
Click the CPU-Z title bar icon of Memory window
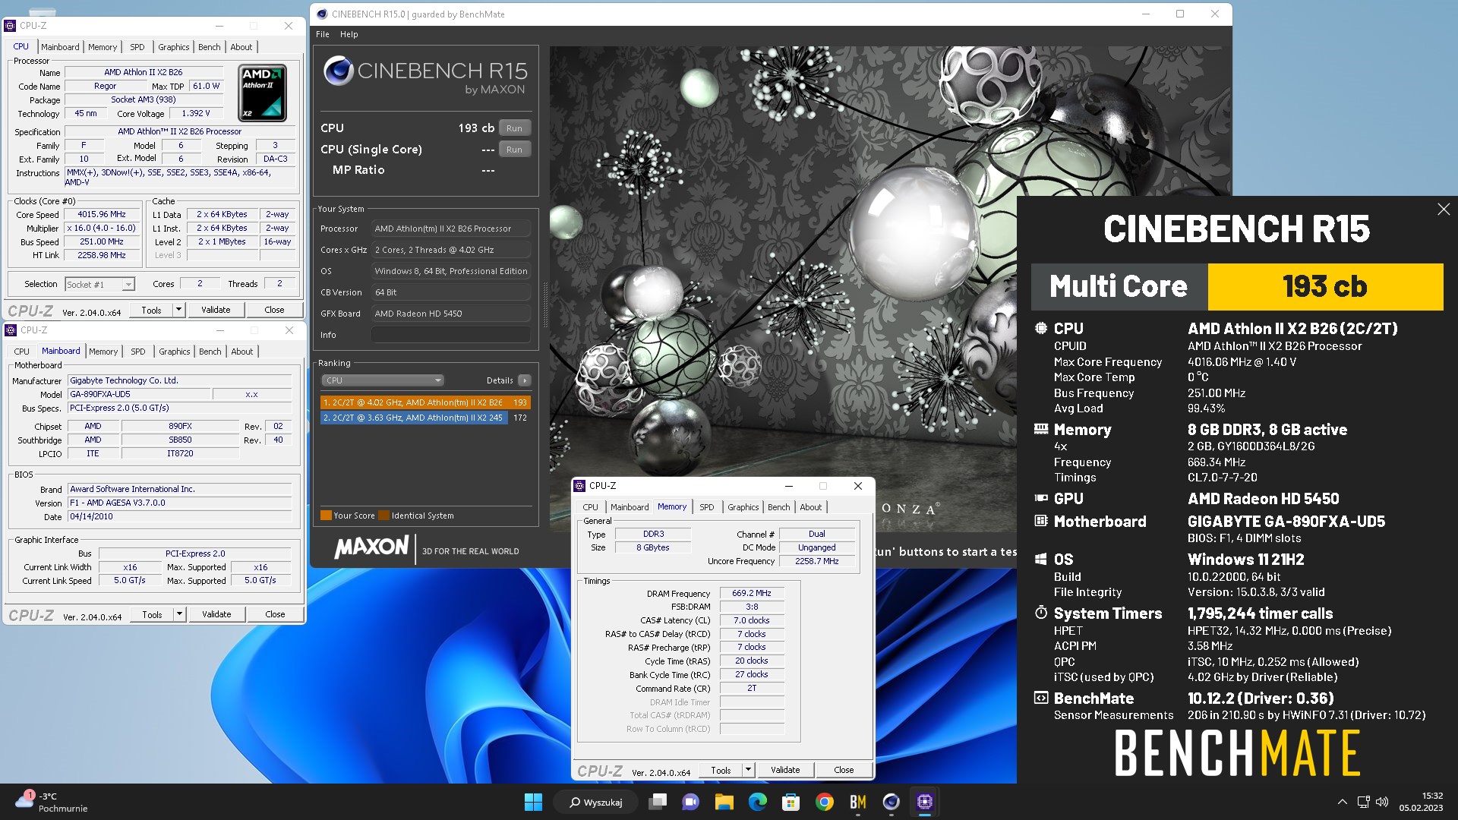tap(580, 486)
